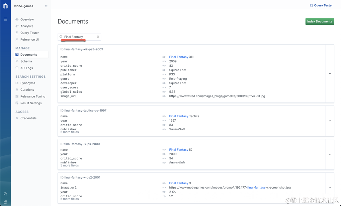The image size is (341, 206).
Task: Click the video-games engine name
Action: pyautogui.click(x=24, y=6)
